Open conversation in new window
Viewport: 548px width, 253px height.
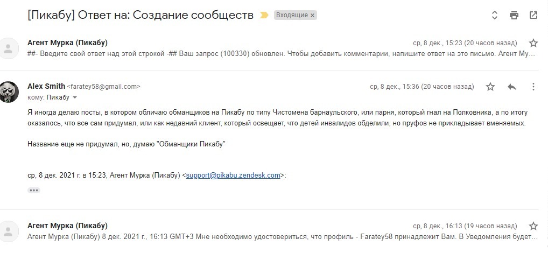(533, 15)
